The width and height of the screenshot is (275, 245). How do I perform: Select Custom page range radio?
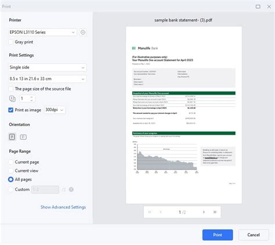click(11, 189)
